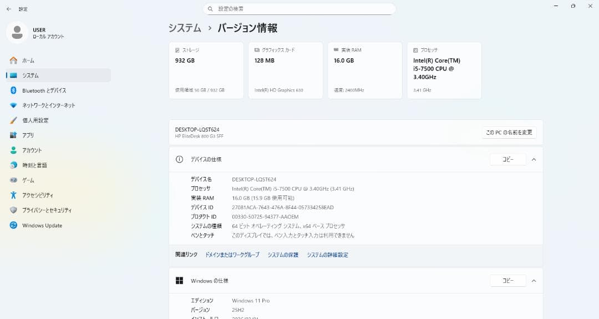
Task: Click the back arrow in Settings
Action: pyautogui.click(x=9, y=9)
